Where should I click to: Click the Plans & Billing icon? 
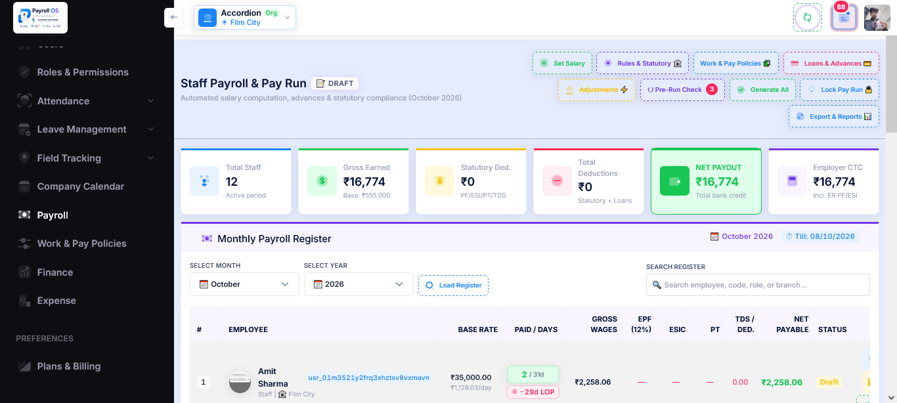pos(24,366)
